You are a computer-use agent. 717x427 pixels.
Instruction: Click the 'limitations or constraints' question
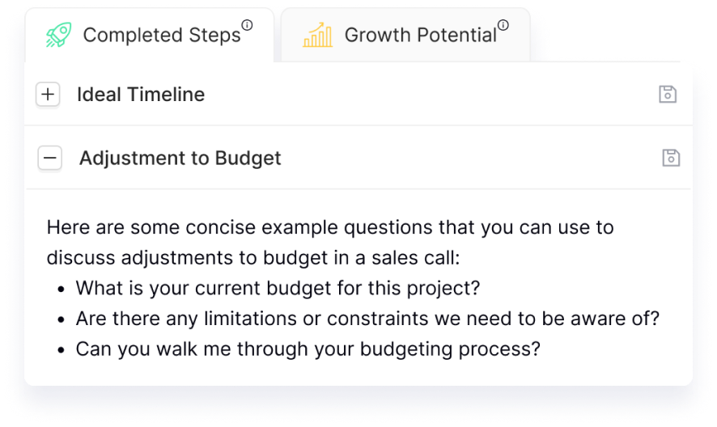(x=367, y=319)
